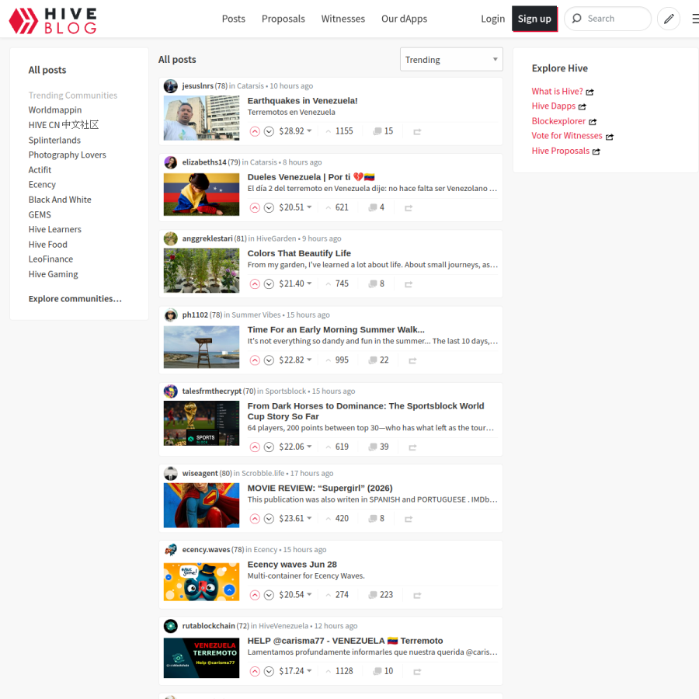Click the Login link
The image size is (699, 699).
(492, 19)
